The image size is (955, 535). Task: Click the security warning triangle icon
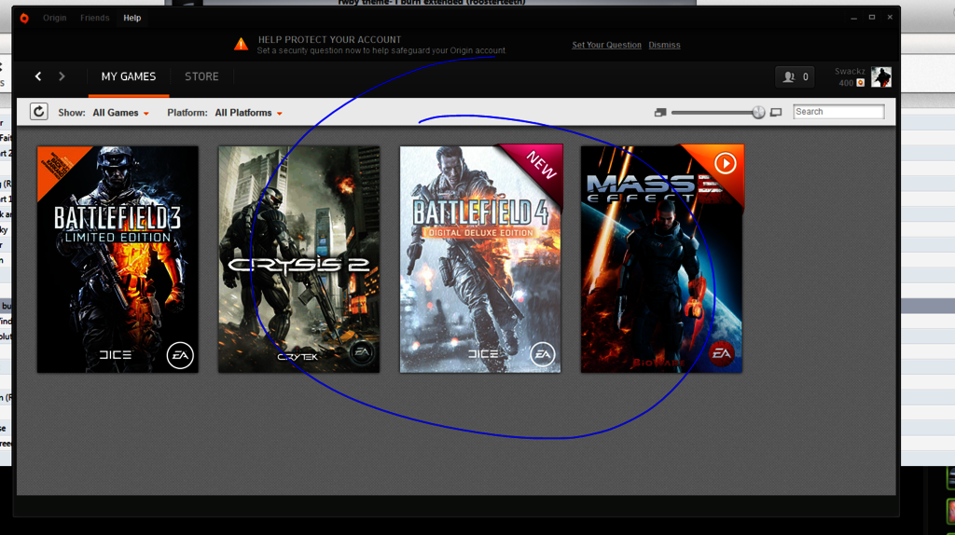(242, 44)
